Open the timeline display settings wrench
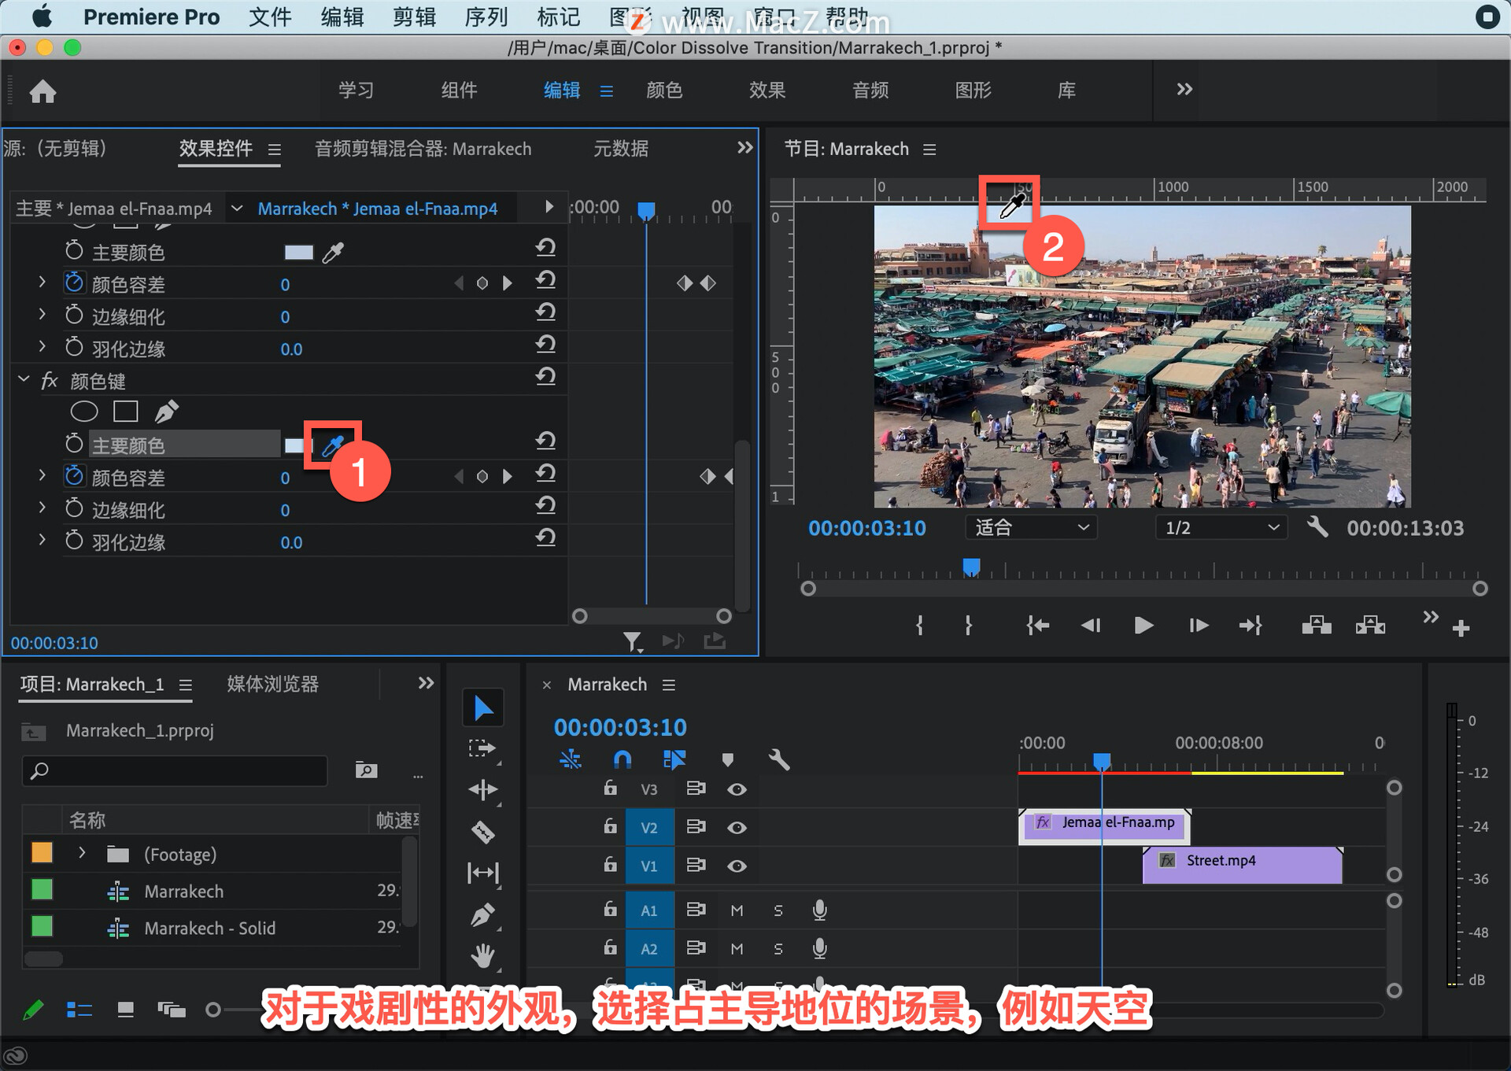Image resolution: width=1511 pixels, height=1071 pixels. coord(779,759)
